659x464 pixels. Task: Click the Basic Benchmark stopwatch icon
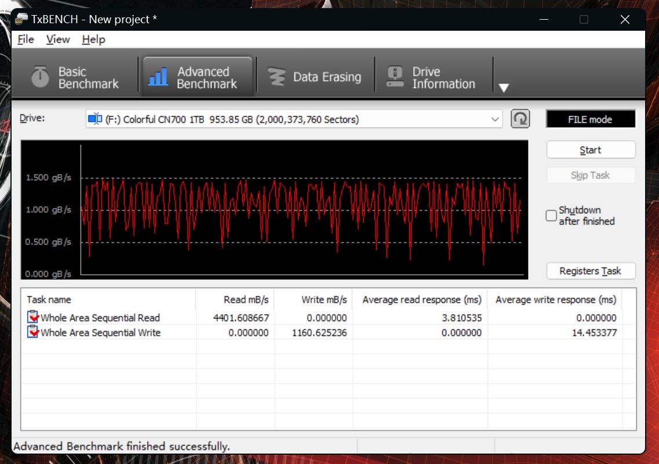[40, 77]
